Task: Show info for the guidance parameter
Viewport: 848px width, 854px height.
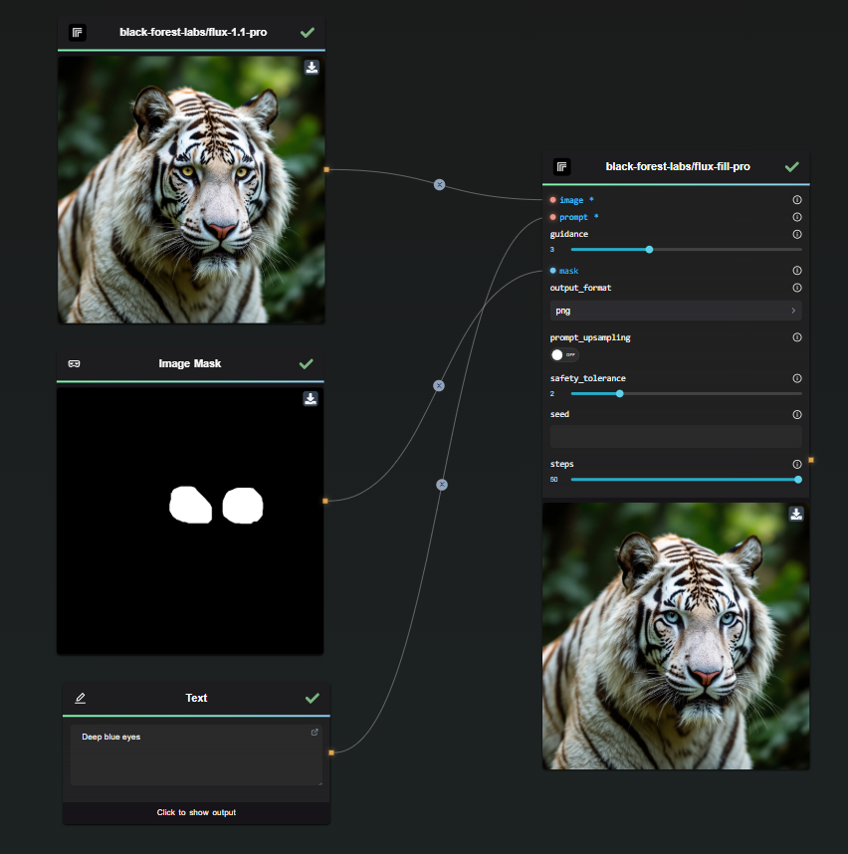Action: [797, 234]
